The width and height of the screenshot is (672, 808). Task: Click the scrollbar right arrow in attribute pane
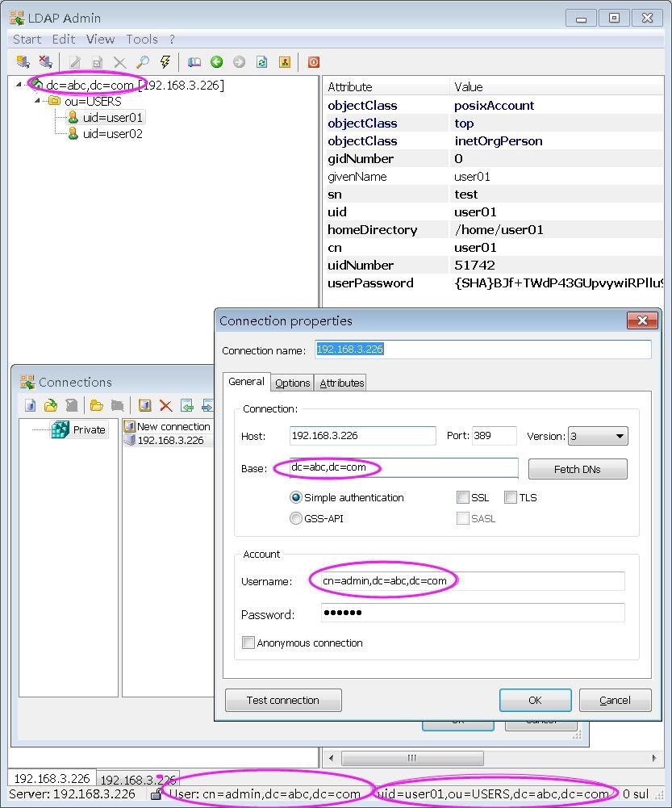coord(654,758)
